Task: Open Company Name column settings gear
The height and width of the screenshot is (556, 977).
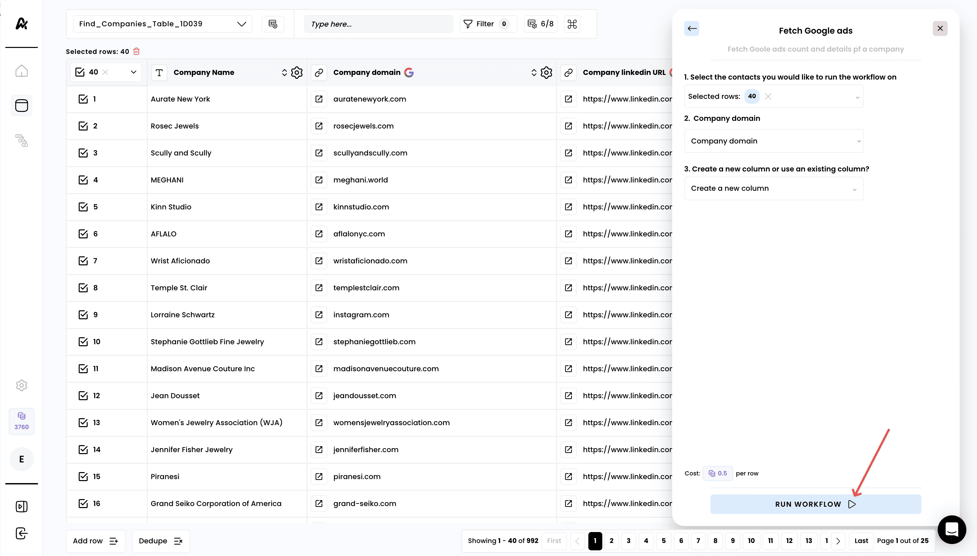Action: point(296,73)
